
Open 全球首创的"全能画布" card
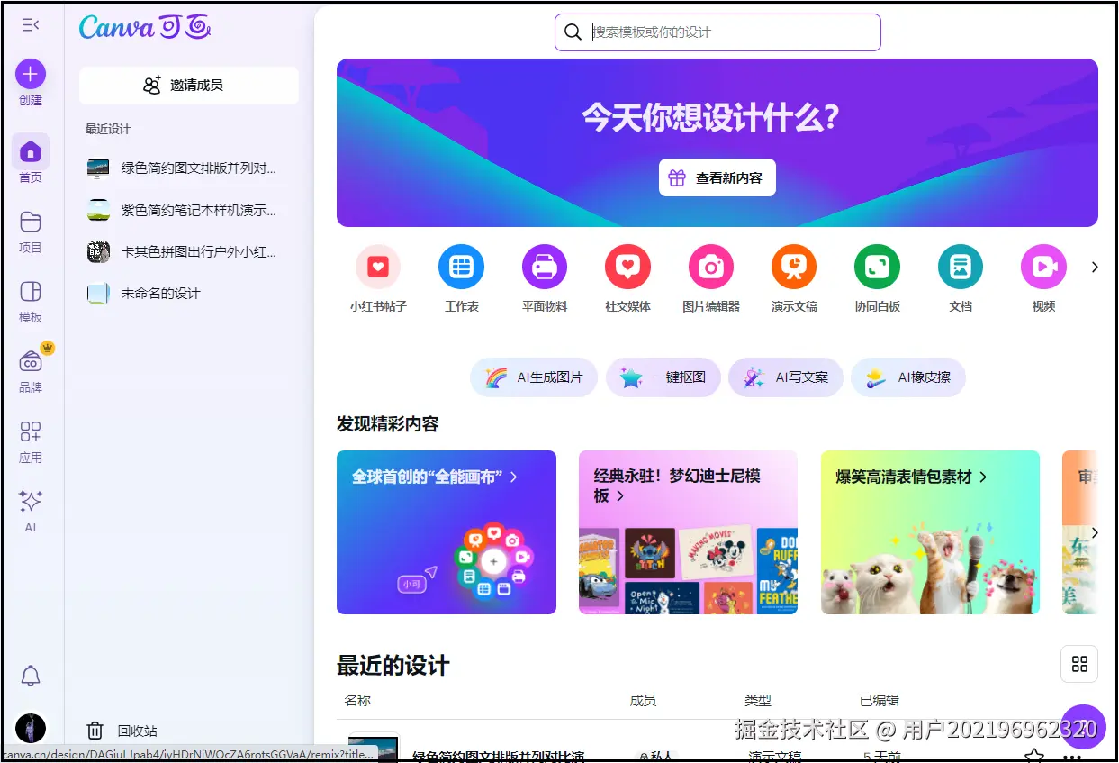(447, 532)
